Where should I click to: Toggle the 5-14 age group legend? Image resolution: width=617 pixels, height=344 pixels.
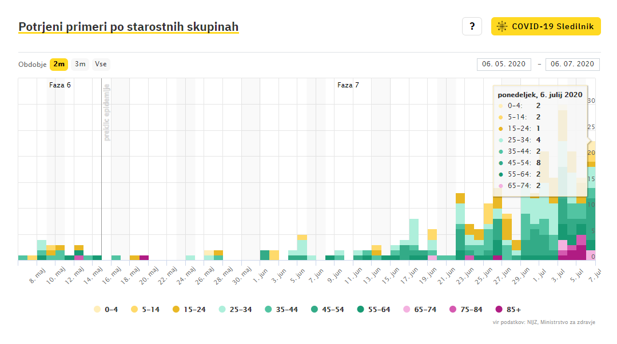pos(145,310)
